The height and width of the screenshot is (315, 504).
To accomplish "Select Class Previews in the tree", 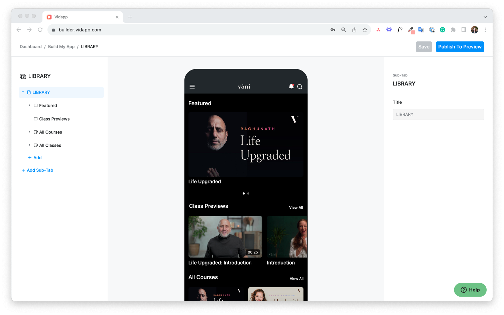I will click(54, 119).
